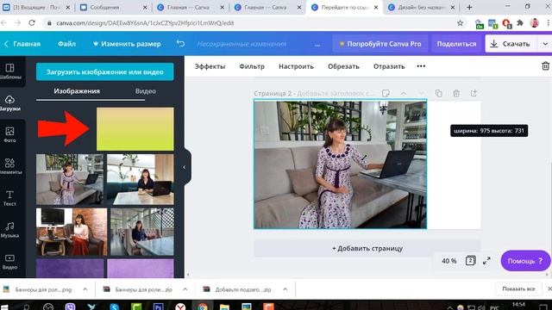Reload the page in browser
Viewport: 552px width, 310px height.
coord(32,23)
